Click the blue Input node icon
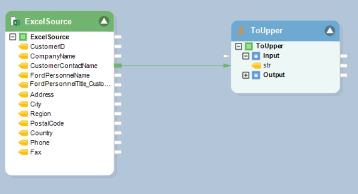The image size is (358, 194). tap(256, 56)
